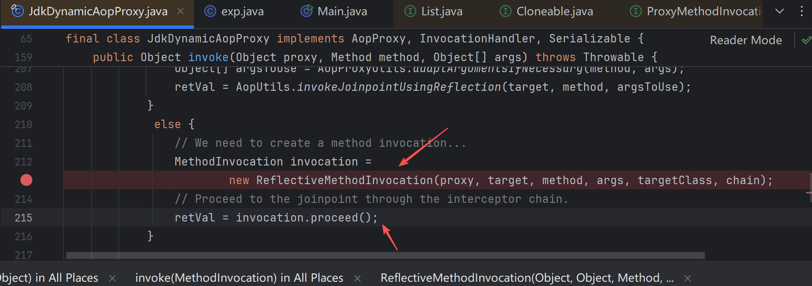This screenshot has width=812, height=286.
Task: Click the green inspection checkmark icon
Action: [806, 40]
